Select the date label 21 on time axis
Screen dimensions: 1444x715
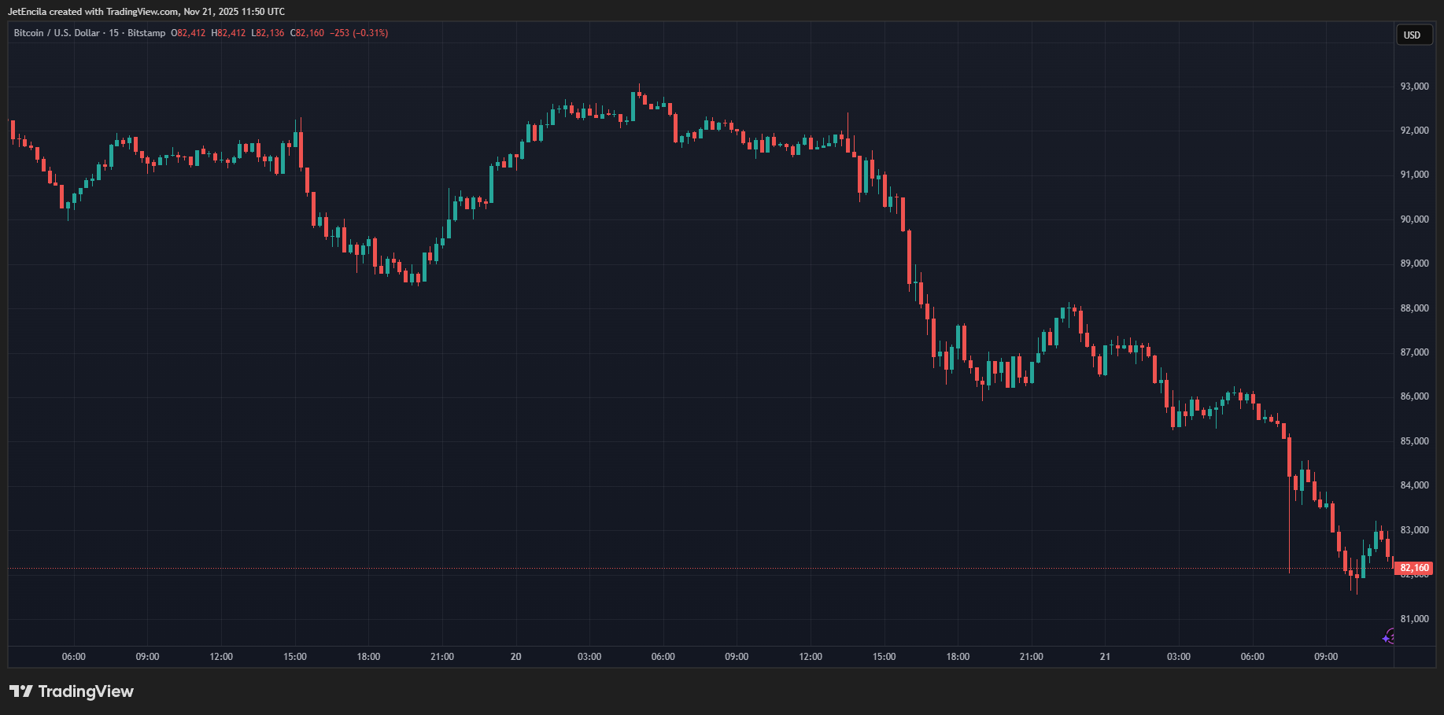[1105, 657]
